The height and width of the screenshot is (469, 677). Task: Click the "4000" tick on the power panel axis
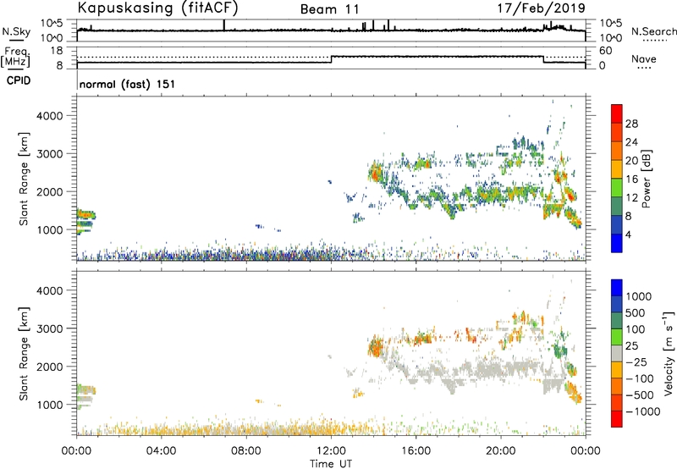pyautogui.click(x=50, y=116)
